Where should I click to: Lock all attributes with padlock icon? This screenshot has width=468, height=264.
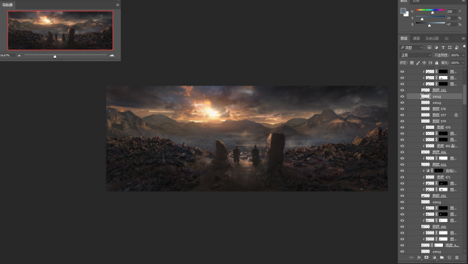pos(437,62)
